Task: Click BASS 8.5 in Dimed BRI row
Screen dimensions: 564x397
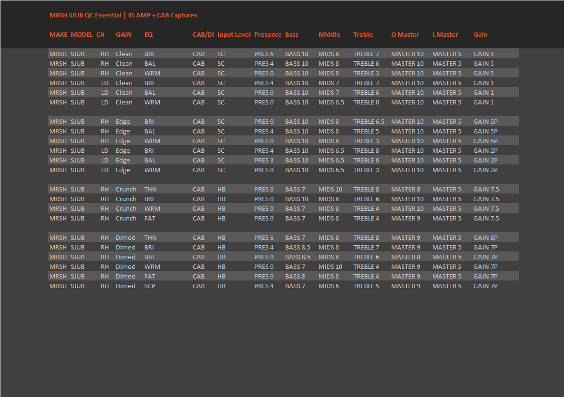Action: point(298,248)
